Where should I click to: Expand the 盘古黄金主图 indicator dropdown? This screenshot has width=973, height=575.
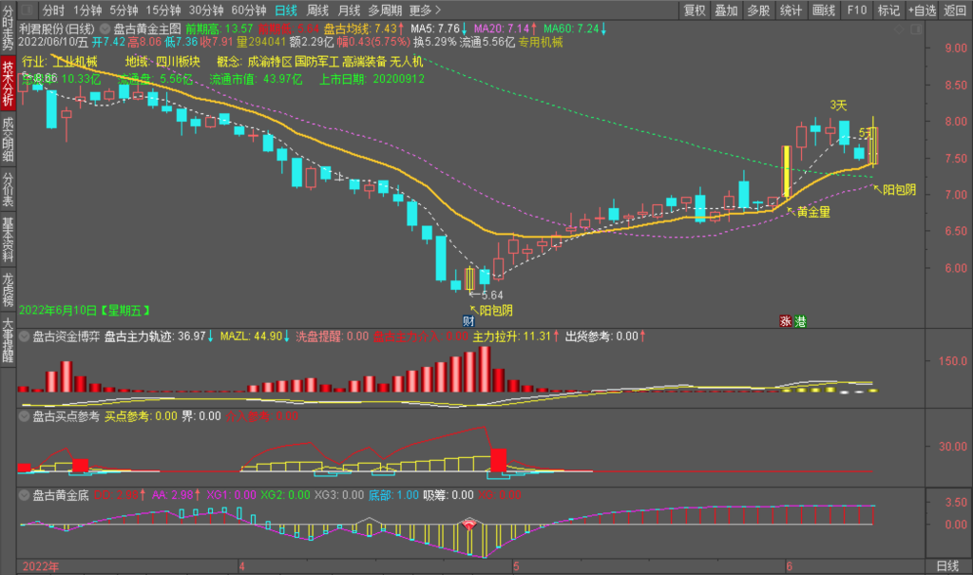pyautogui.click(x=104, y=29)
